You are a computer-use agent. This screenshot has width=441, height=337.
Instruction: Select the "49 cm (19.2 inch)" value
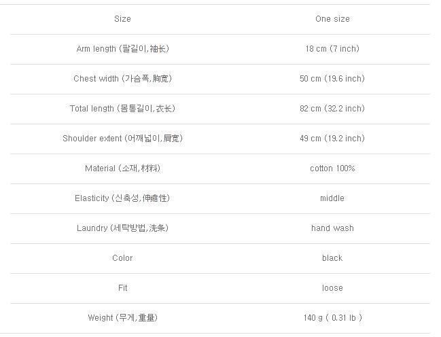[332, 139]
